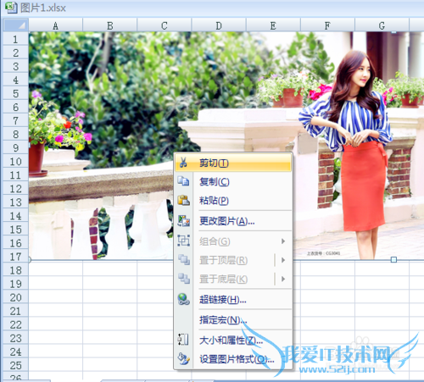Select row 22 header
This screenshot has height=382, width=424.
[x=15, y=324]
